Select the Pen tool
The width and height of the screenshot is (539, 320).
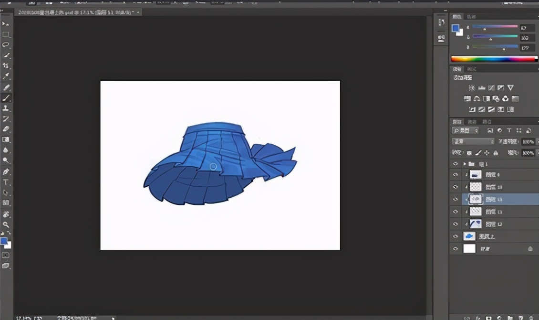[x=6, y=172]
